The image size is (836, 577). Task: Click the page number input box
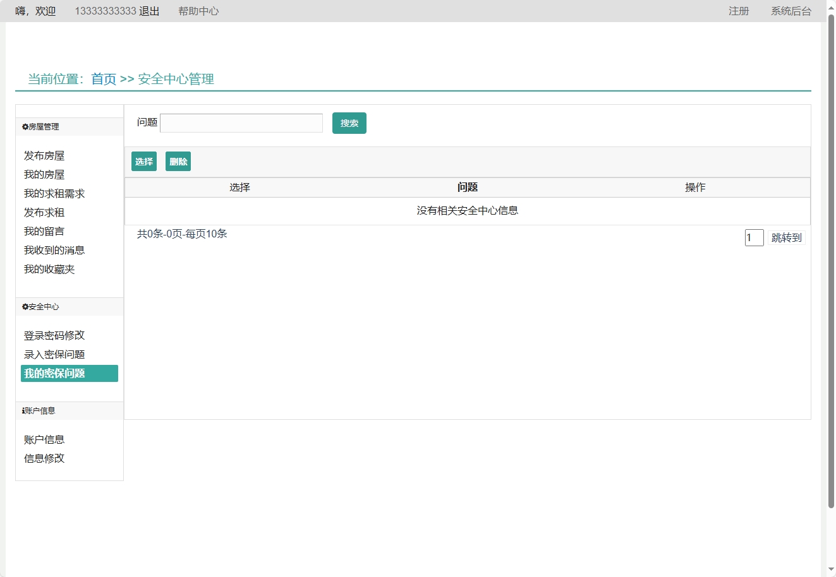pos(754,238)
